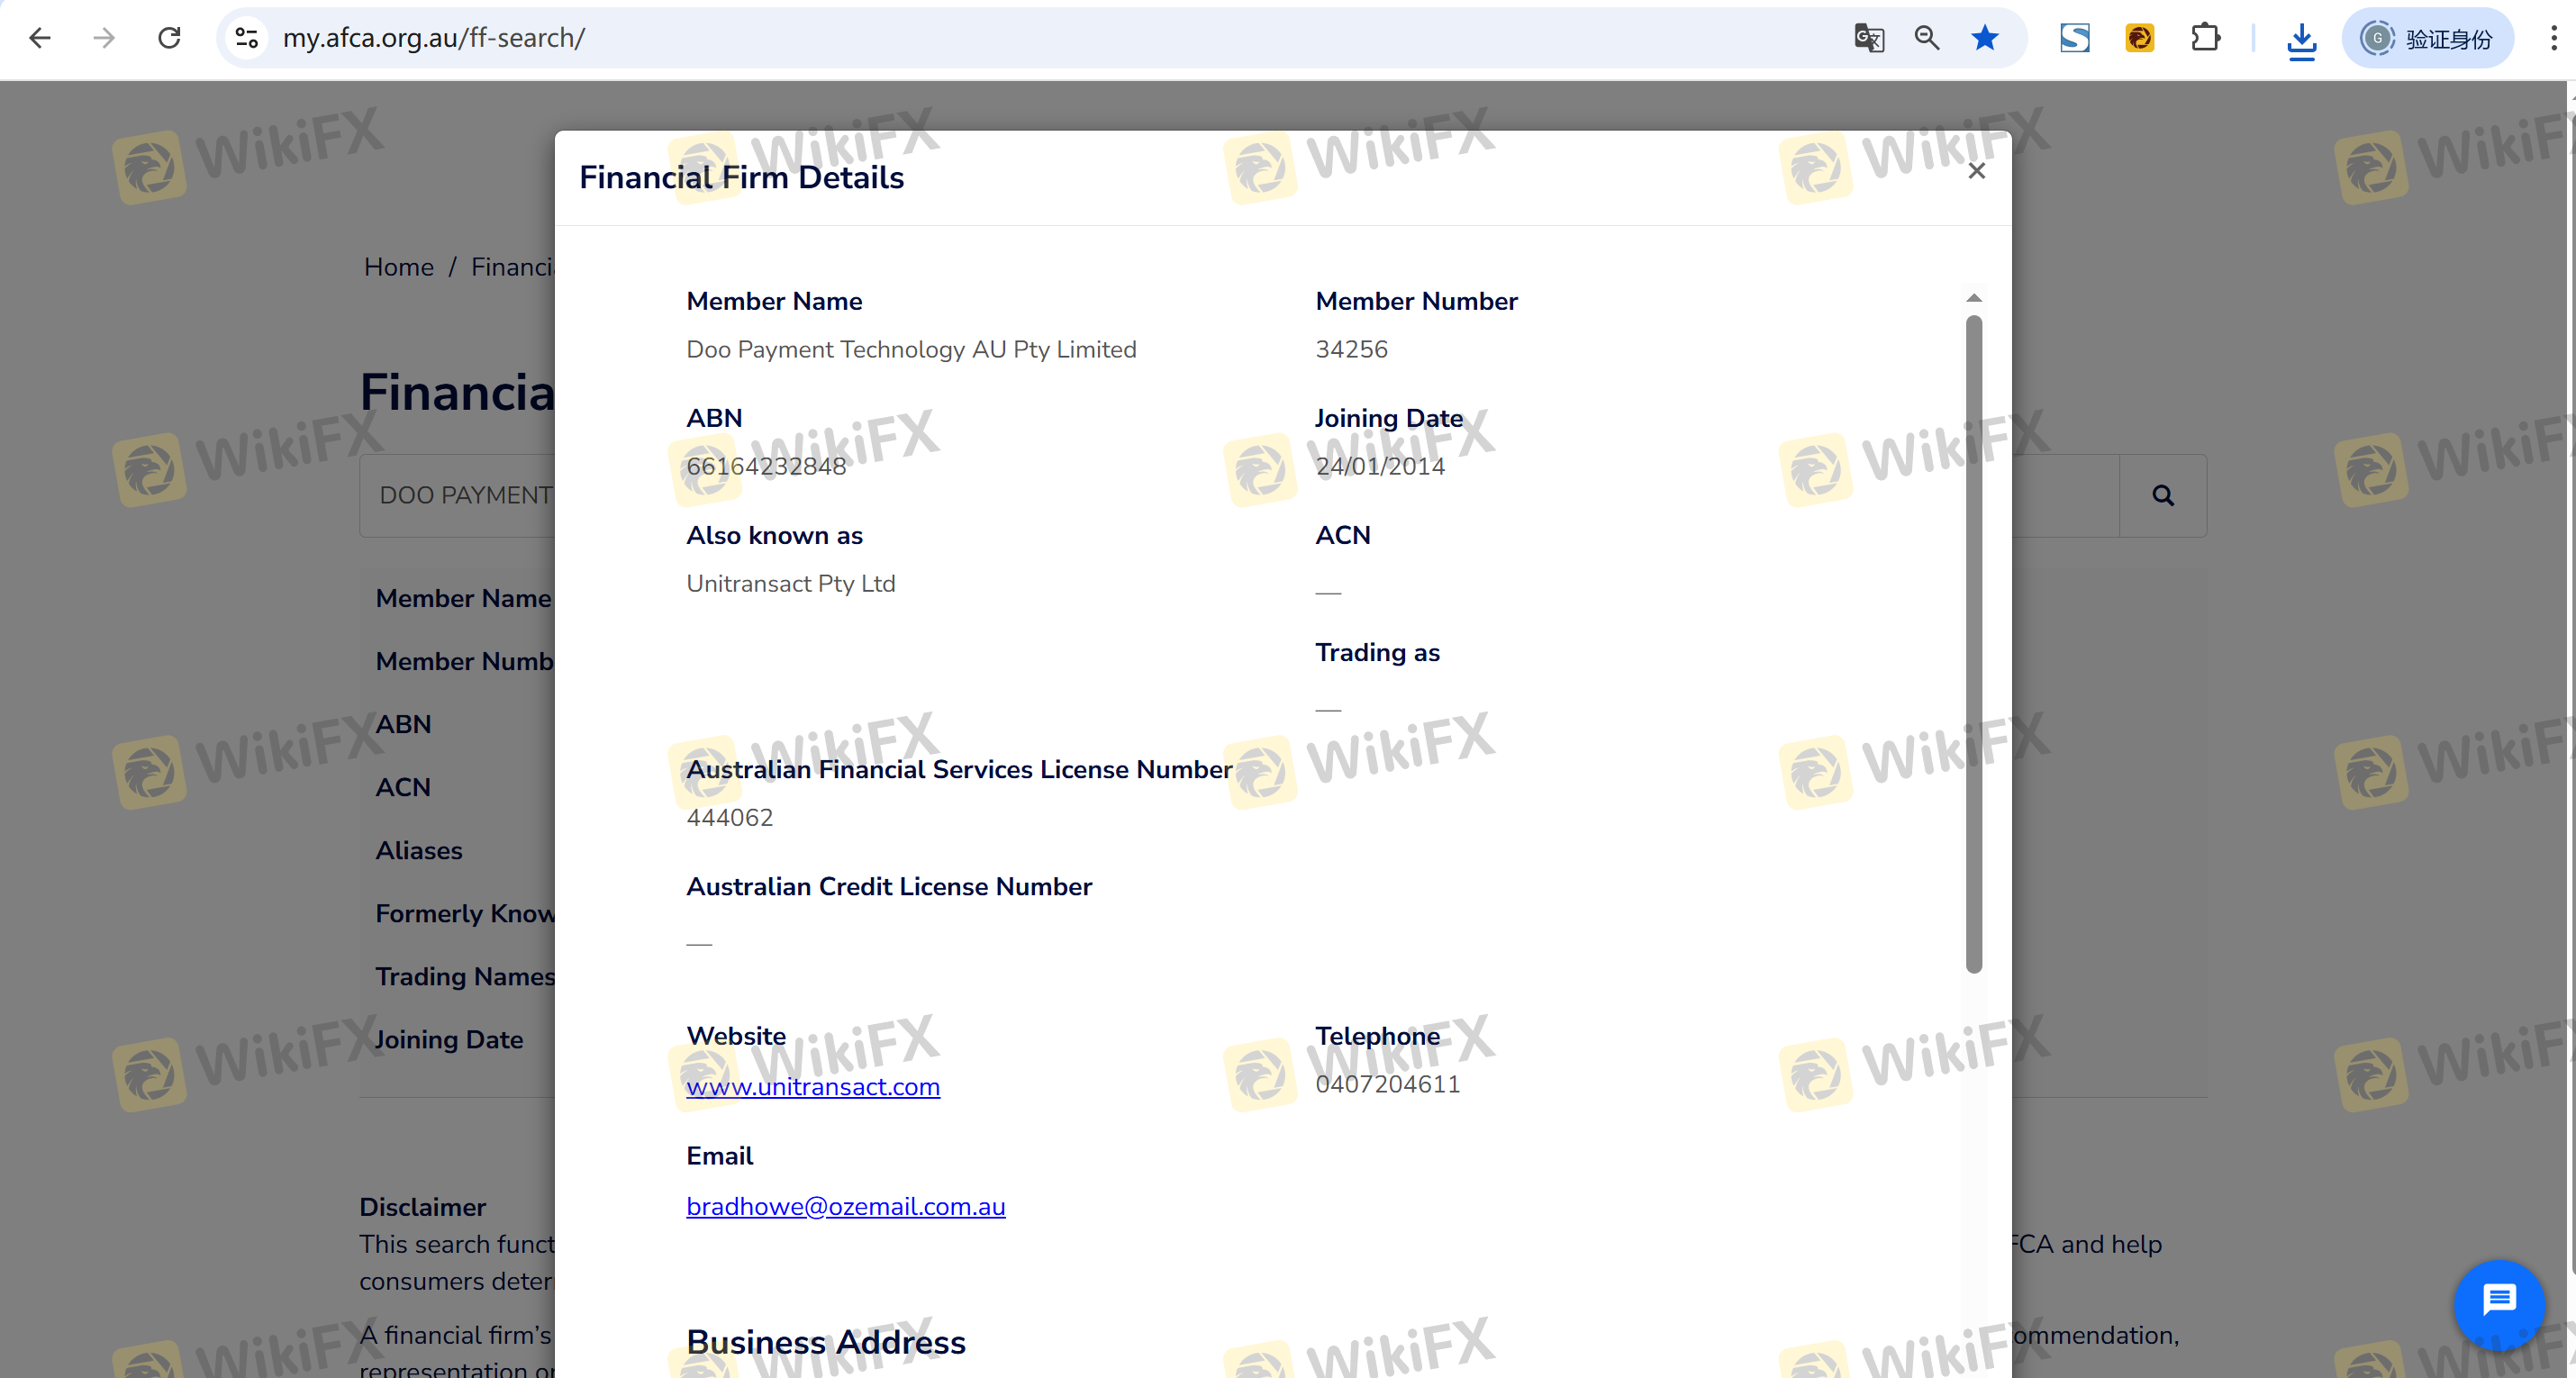Click the browser back arrow
The width and height of the screenshot is (2576, 1378).
coord(40,38)
